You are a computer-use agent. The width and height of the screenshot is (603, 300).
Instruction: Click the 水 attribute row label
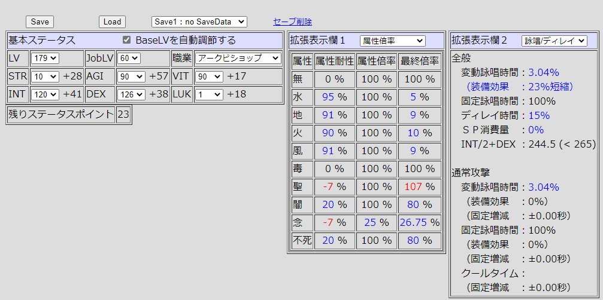pos(297,97)
